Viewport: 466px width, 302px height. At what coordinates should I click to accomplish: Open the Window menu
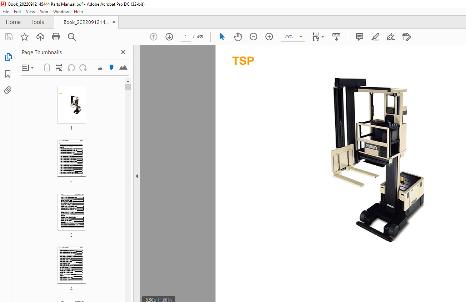point(61,12)
